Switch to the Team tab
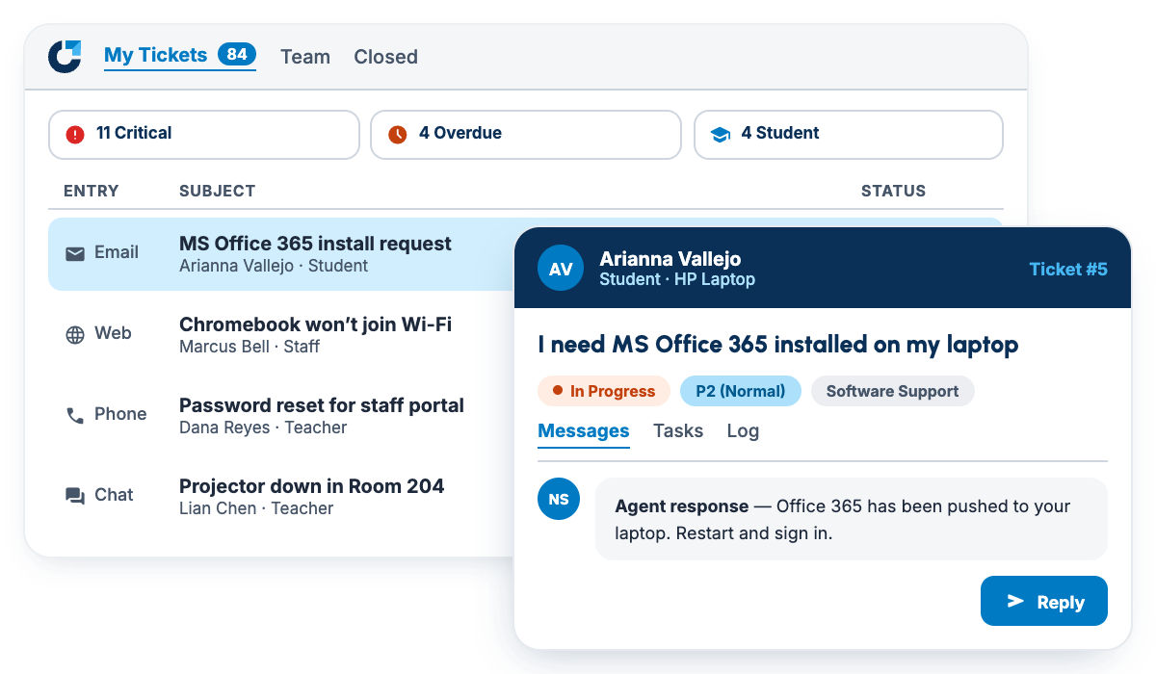Image resolution: width=1156 pixels, height=674 pixels. [305, 57]
